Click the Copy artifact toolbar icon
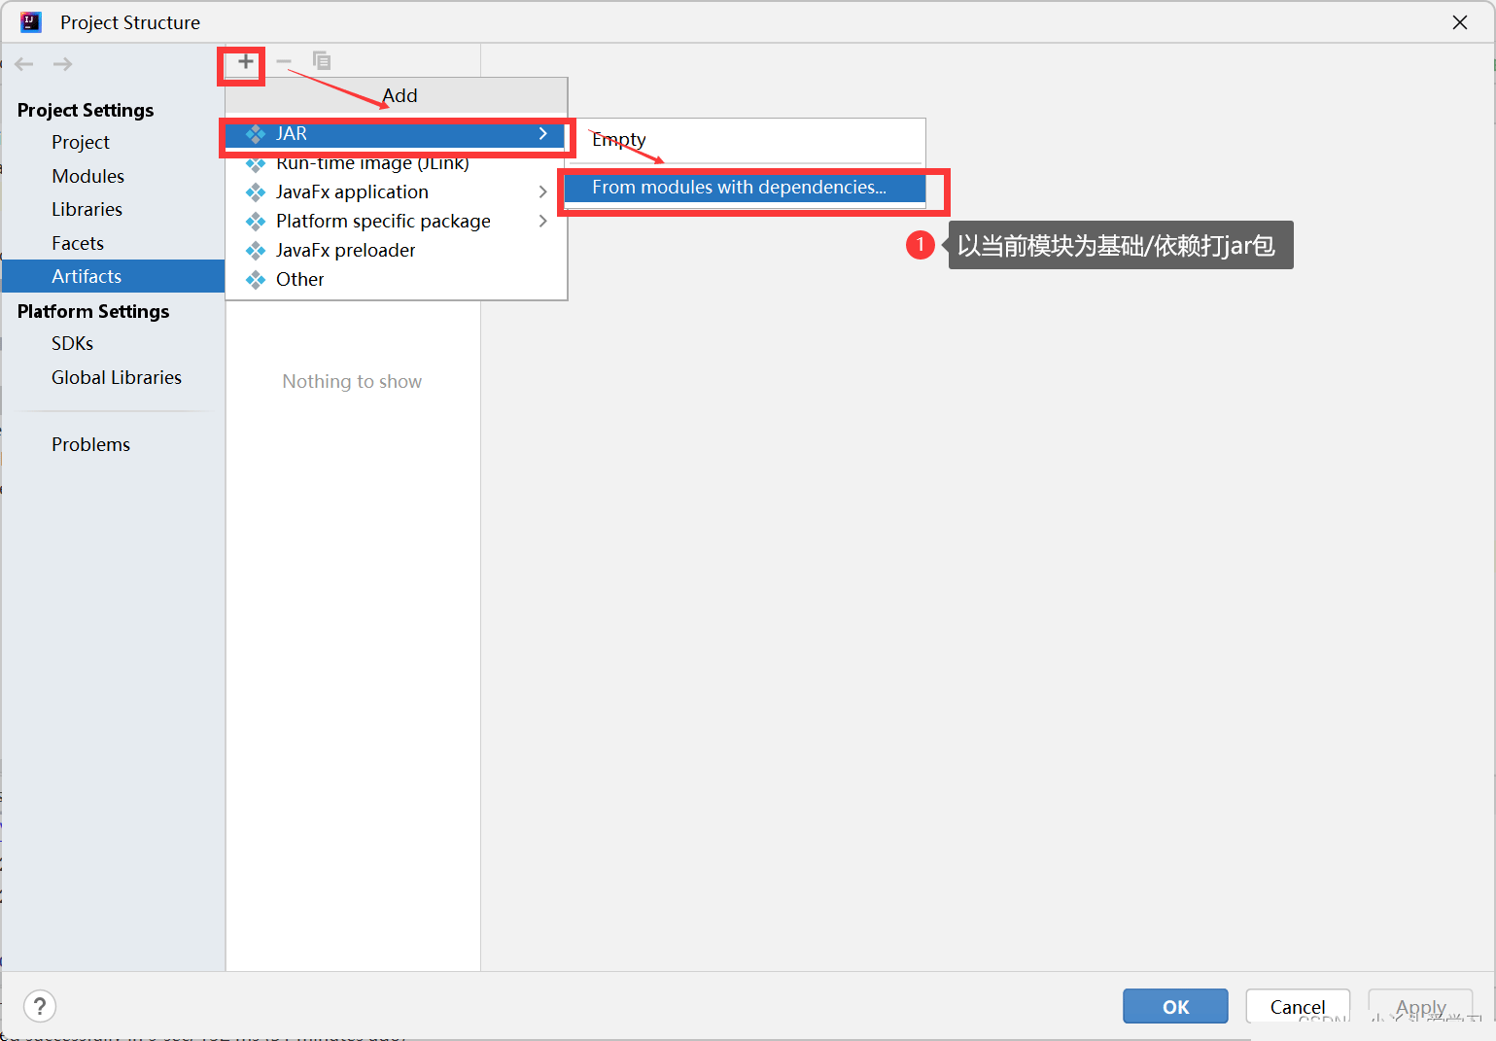The height and width of the screenshot is (1041, 1496). [322, 61]
